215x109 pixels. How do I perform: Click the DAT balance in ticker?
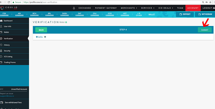point(80,14)
